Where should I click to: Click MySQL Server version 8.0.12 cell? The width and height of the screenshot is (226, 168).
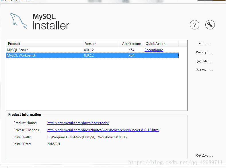pyautogui.click(x=89, y=50)
